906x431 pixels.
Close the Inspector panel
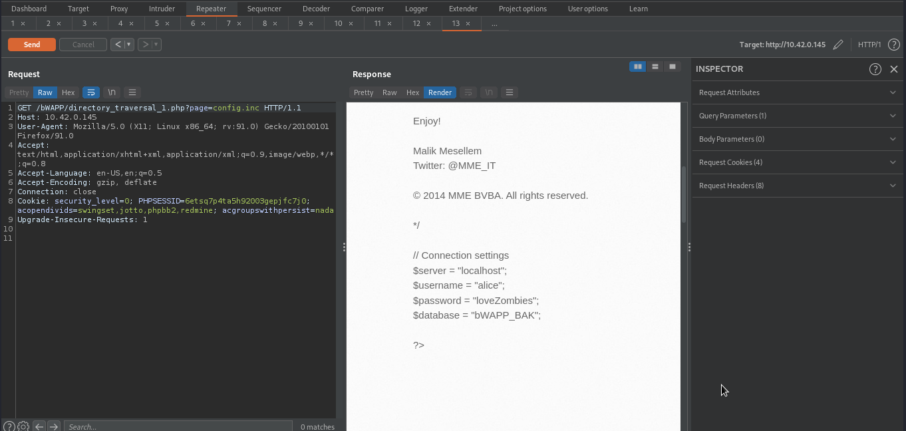[894, 69]
